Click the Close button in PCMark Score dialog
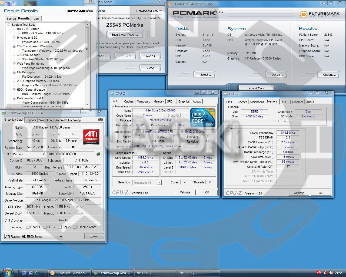This screenshot has height=277, width=346. tap(150, 68)
